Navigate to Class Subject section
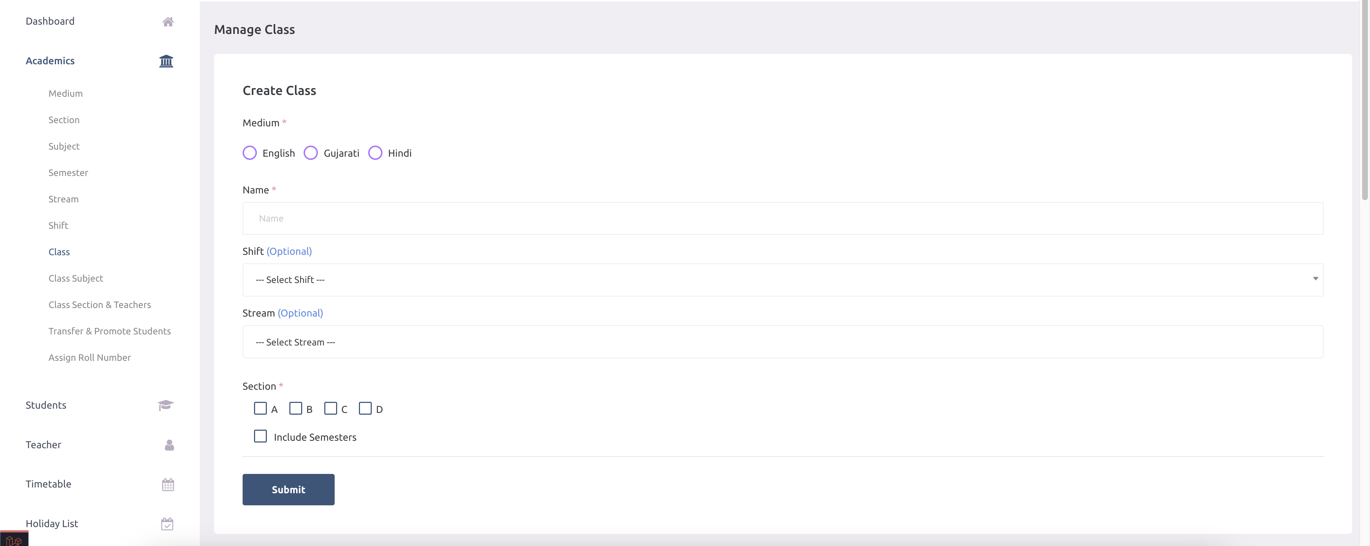The width and height of the screenshot is (1370, 546). pyautogui.click(x=75, y=278)
